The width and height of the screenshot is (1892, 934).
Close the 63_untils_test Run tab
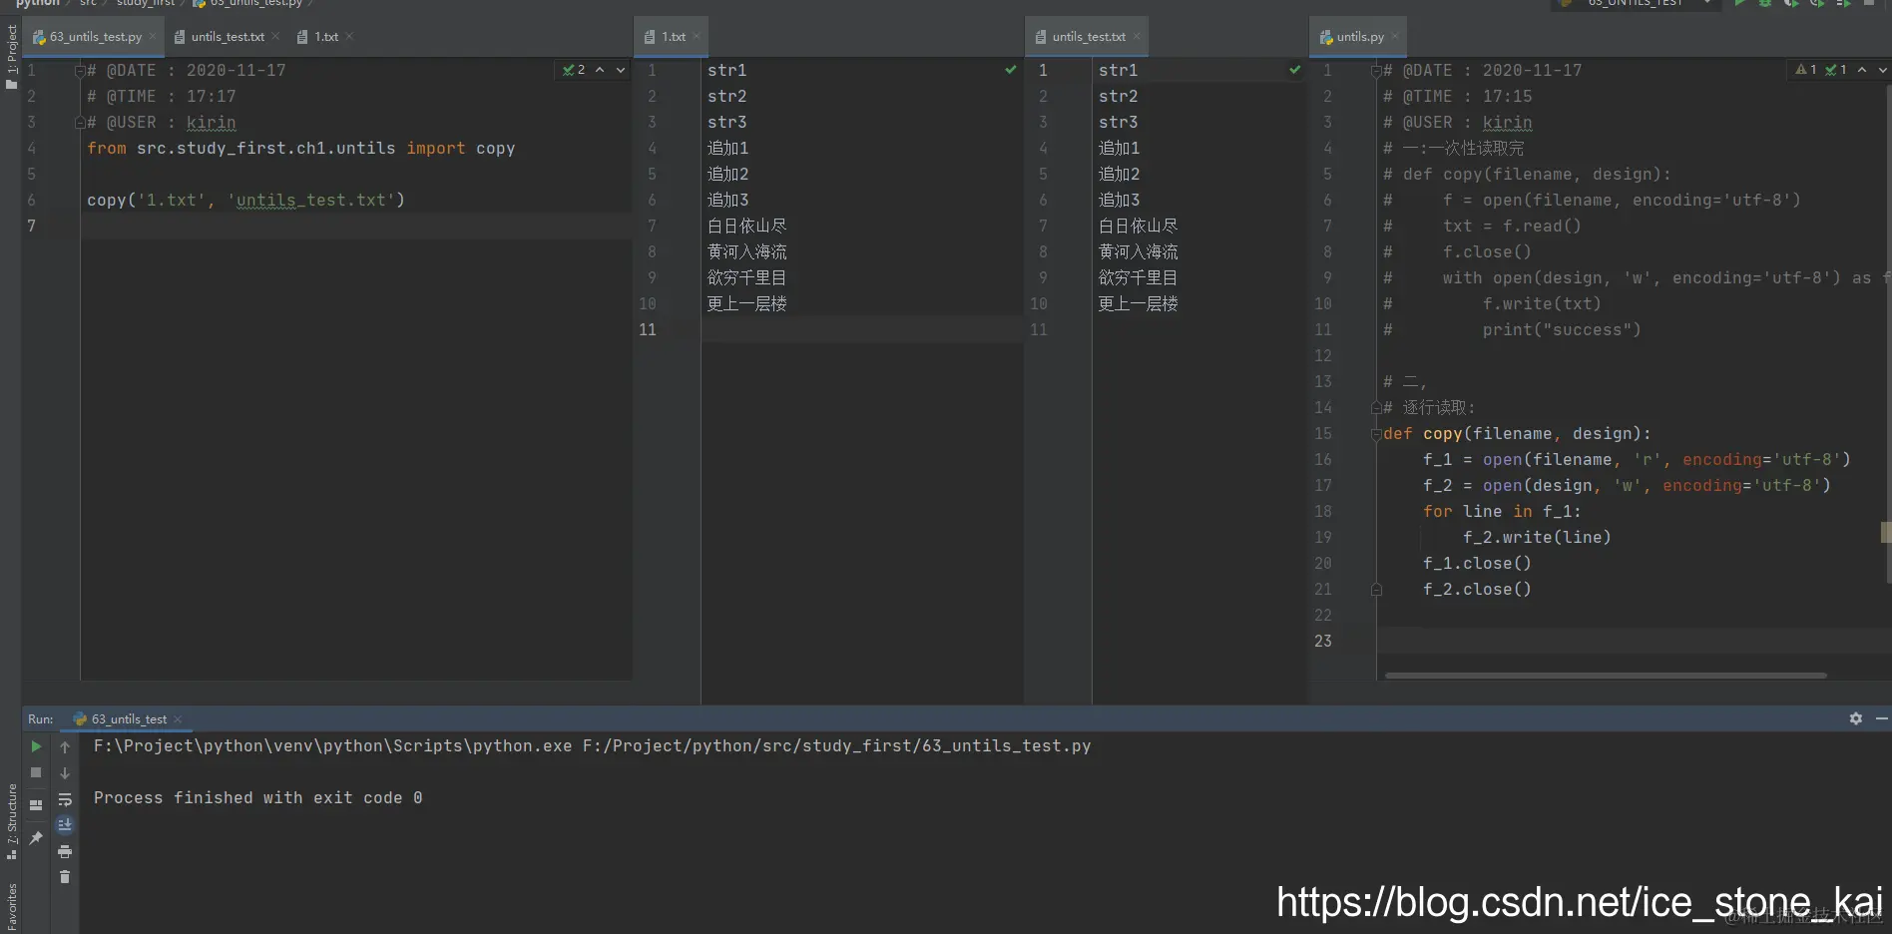coord(178,719)
